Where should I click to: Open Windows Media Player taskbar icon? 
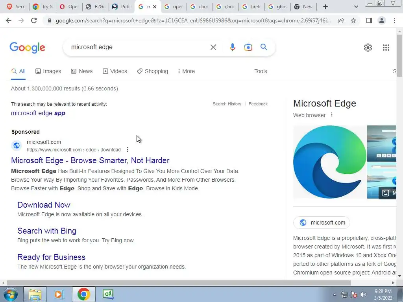(59, 294)
